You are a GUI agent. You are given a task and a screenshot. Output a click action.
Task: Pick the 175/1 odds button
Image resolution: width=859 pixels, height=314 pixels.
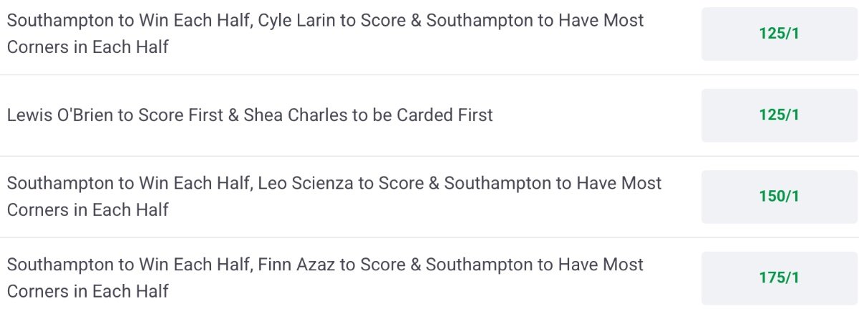779,278
